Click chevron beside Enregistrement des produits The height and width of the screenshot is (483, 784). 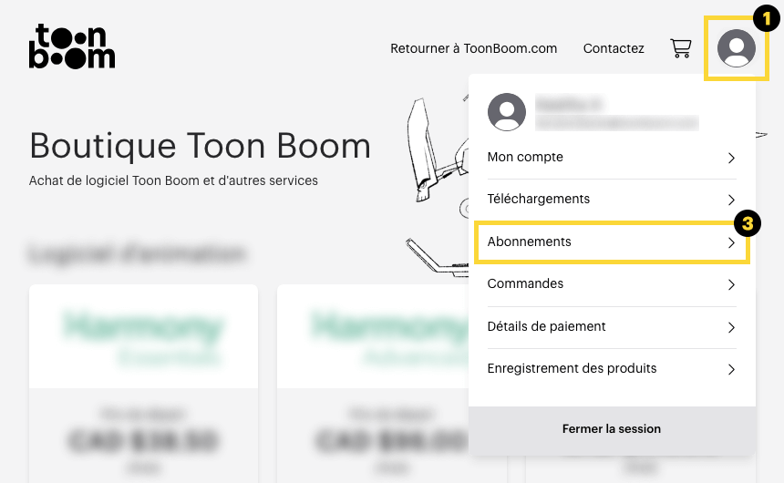(731, 369)
